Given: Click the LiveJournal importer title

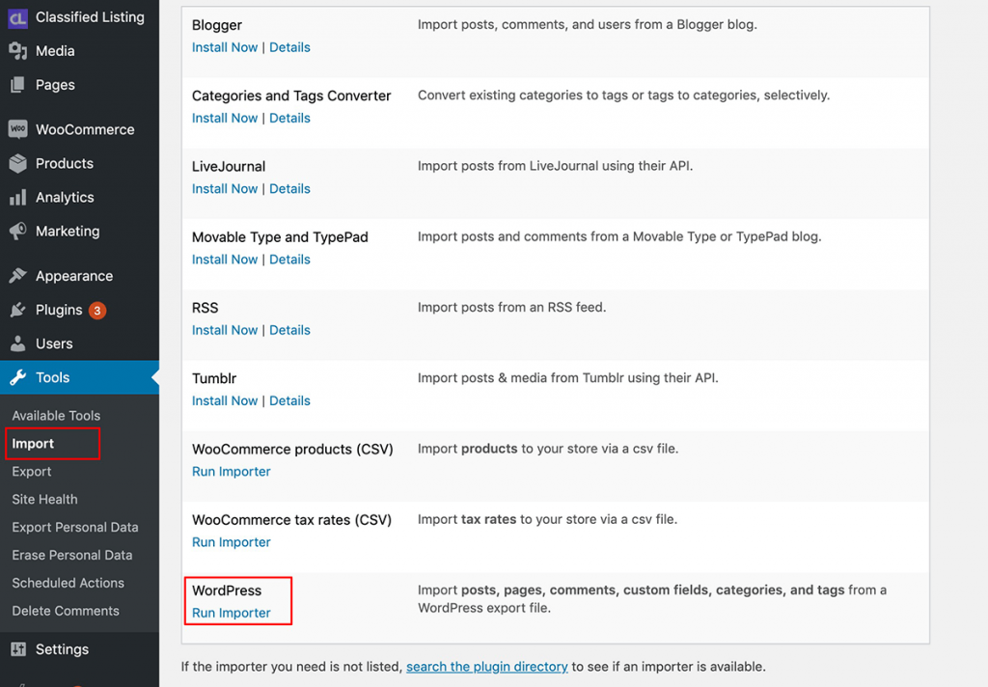Looking at the screenshot, I should click(229, 166).
